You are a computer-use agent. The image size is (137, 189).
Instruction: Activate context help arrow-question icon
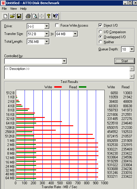(x=55, y=16)
